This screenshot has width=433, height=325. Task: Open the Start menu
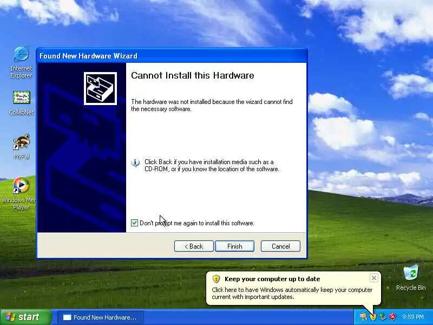click(25, 317)
